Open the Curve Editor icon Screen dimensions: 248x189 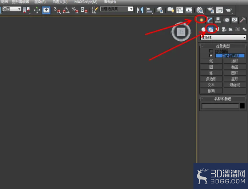point(180,10)
